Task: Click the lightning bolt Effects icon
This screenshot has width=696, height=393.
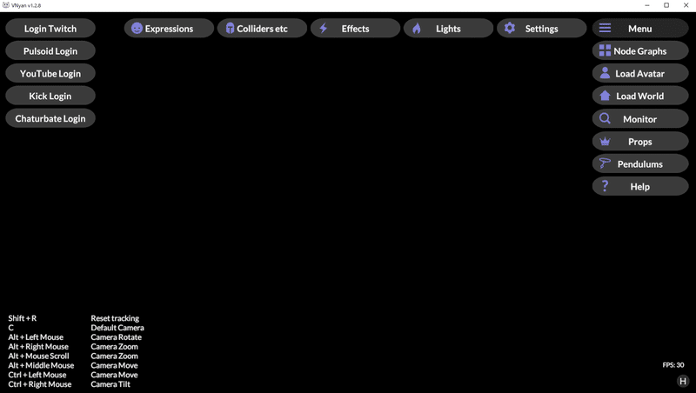Action: point(324,29)
